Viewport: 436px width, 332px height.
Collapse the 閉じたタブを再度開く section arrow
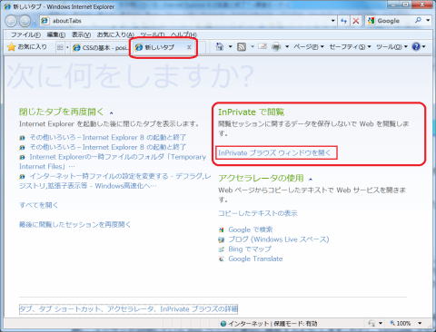point(111,113)
